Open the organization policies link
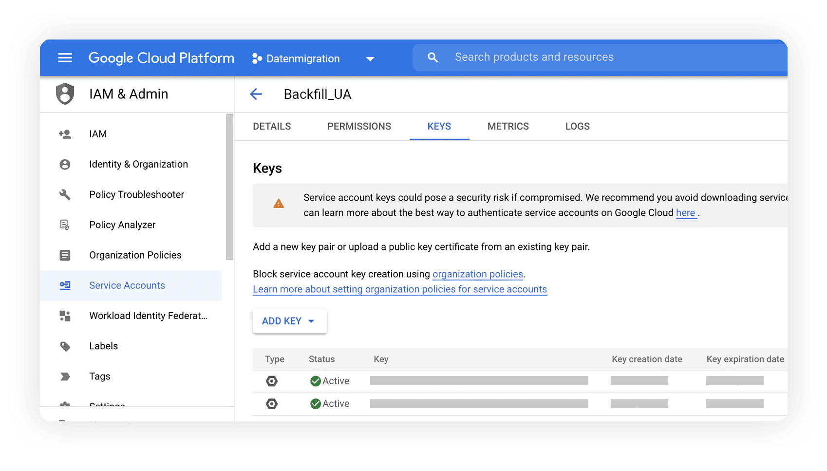Image resolution: width=827 pixels, height=471 pixels. [478, 274]
